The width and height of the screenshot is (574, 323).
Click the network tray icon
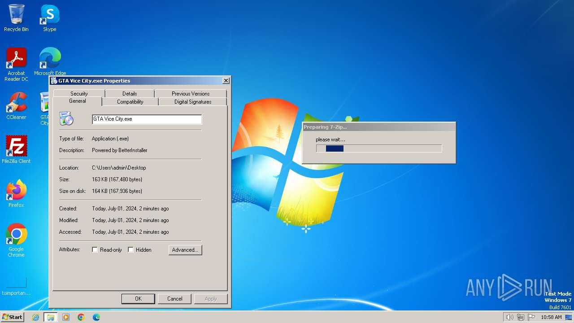[521, 317]
